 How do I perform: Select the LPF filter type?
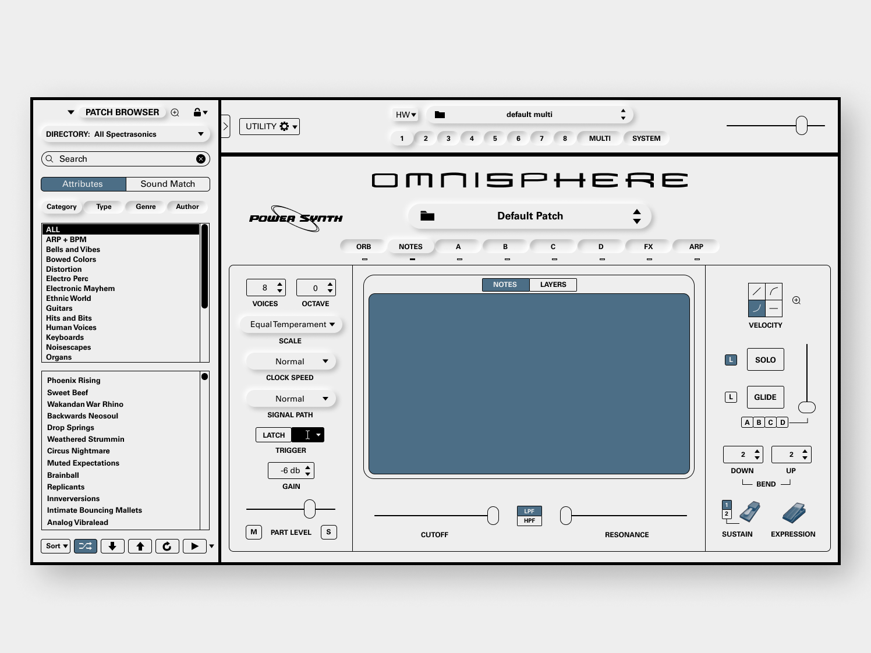click(x=529, y=511)
